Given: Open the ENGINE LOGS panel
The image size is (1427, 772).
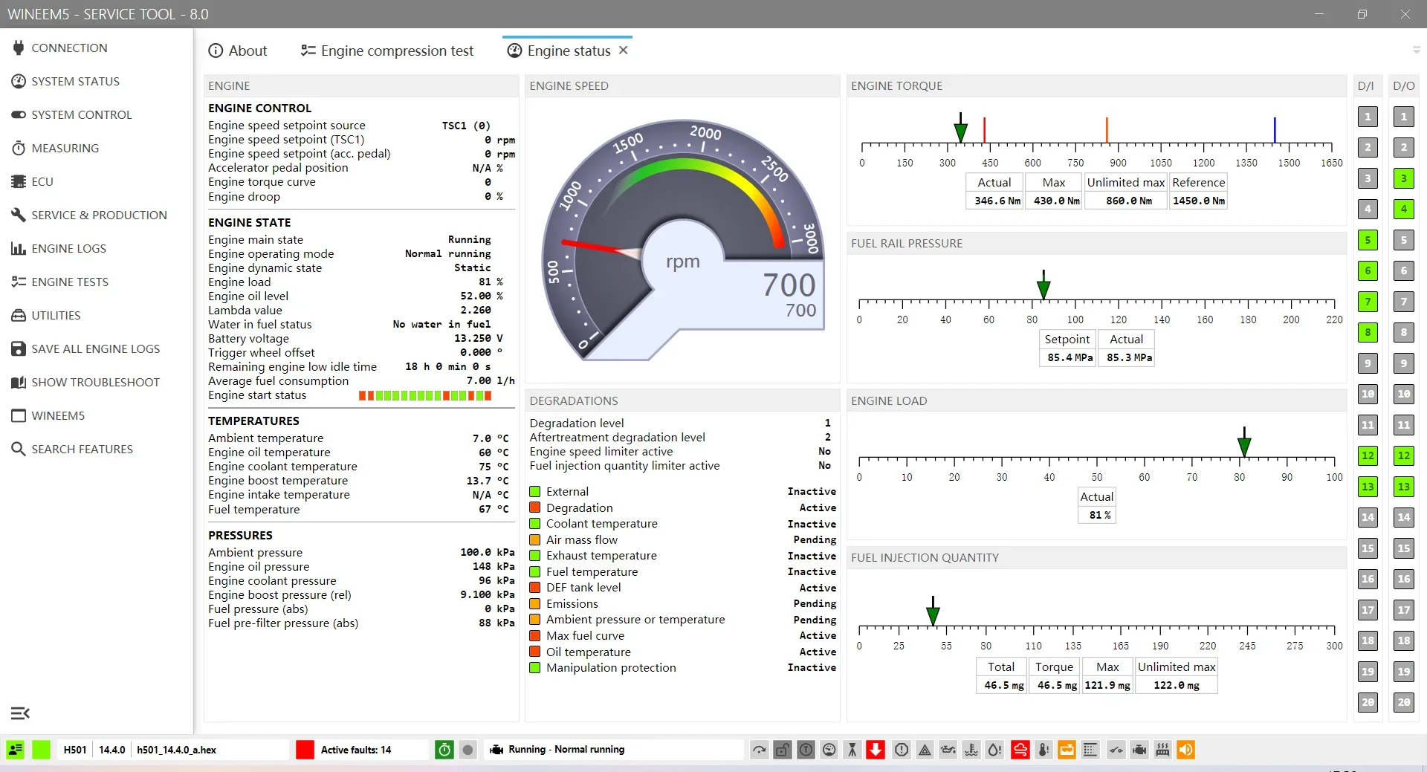Looking at the screenshot, I should [68, 248].
